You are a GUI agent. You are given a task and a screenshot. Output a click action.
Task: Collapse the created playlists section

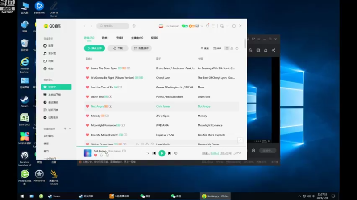70,129
